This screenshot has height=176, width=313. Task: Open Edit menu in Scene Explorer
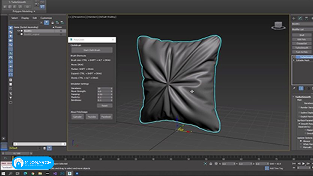[x=35, y=18]
